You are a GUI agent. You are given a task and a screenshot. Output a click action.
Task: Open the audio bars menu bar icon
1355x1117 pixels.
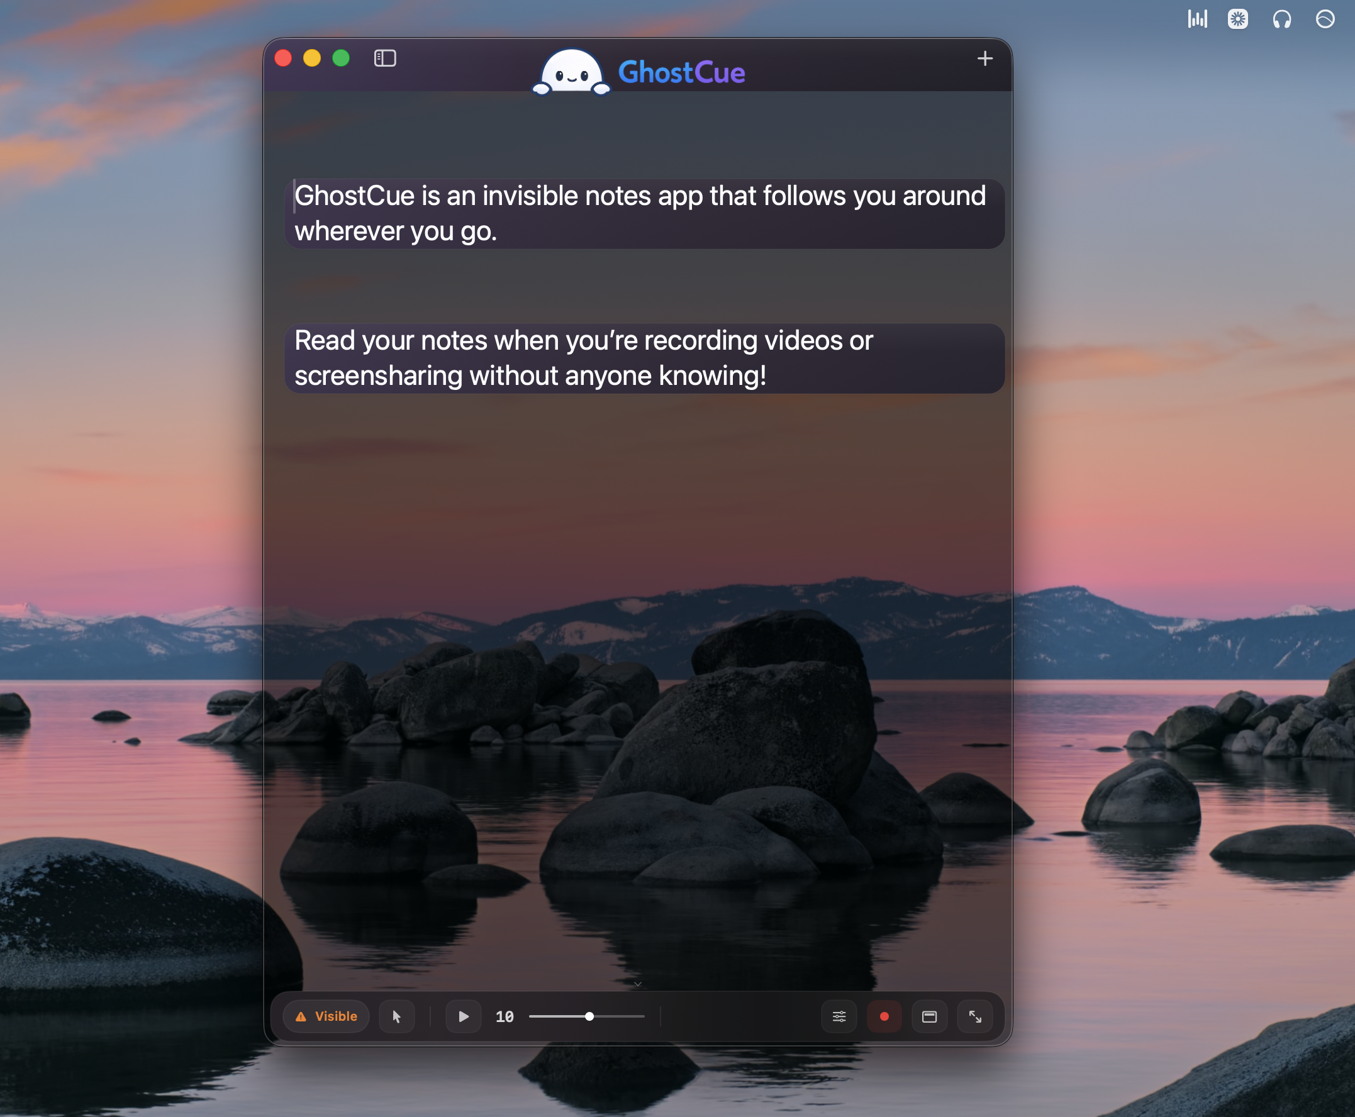coord(1197,19)
